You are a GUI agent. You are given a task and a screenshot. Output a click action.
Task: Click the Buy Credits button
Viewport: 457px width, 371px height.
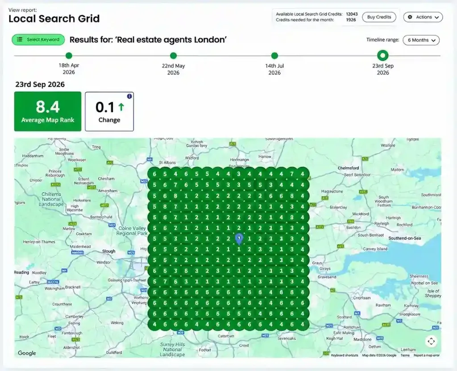[379, 17]
